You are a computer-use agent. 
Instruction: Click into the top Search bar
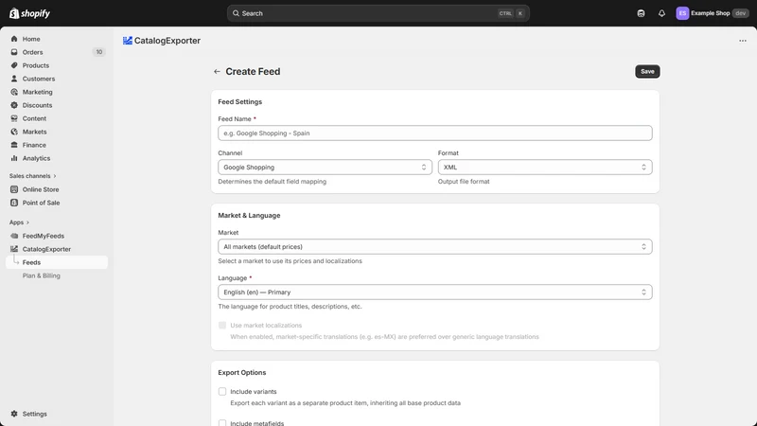coord(378,13)
